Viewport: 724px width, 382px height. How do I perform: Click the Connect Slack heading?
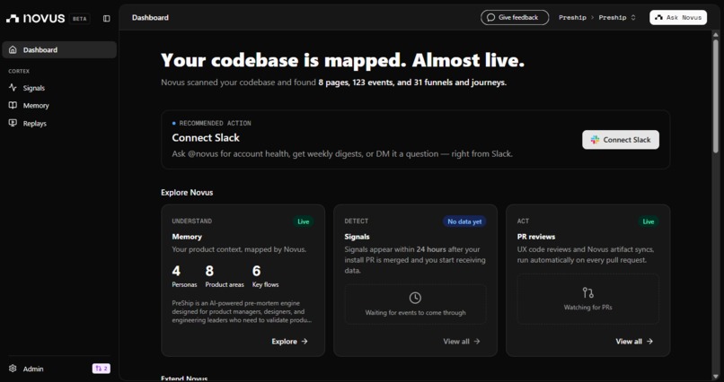point(206,138)
